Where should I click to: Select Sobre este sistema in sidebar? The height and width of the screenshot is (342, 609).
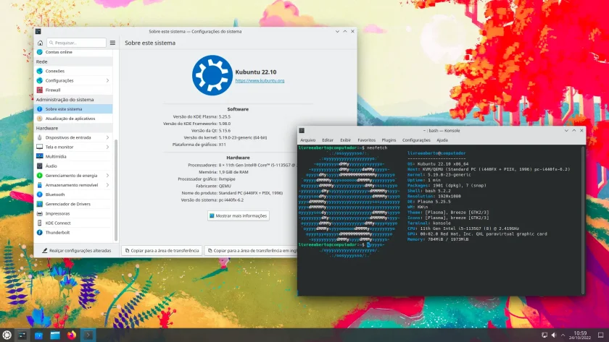coord(73,109)
